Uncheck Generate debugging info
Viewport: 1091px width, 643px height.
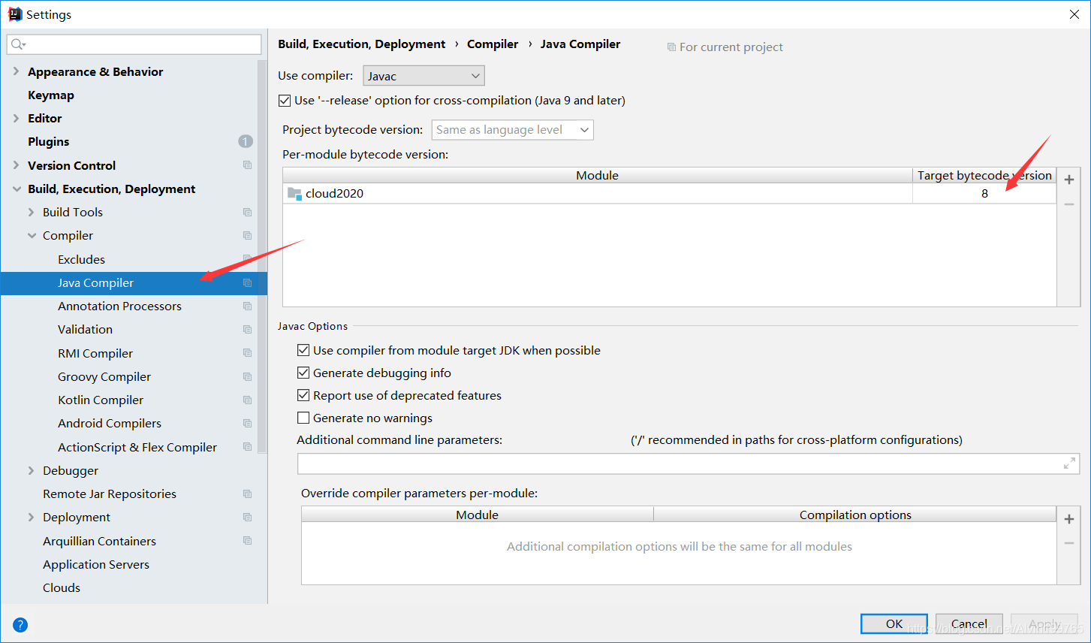(303, 373)
